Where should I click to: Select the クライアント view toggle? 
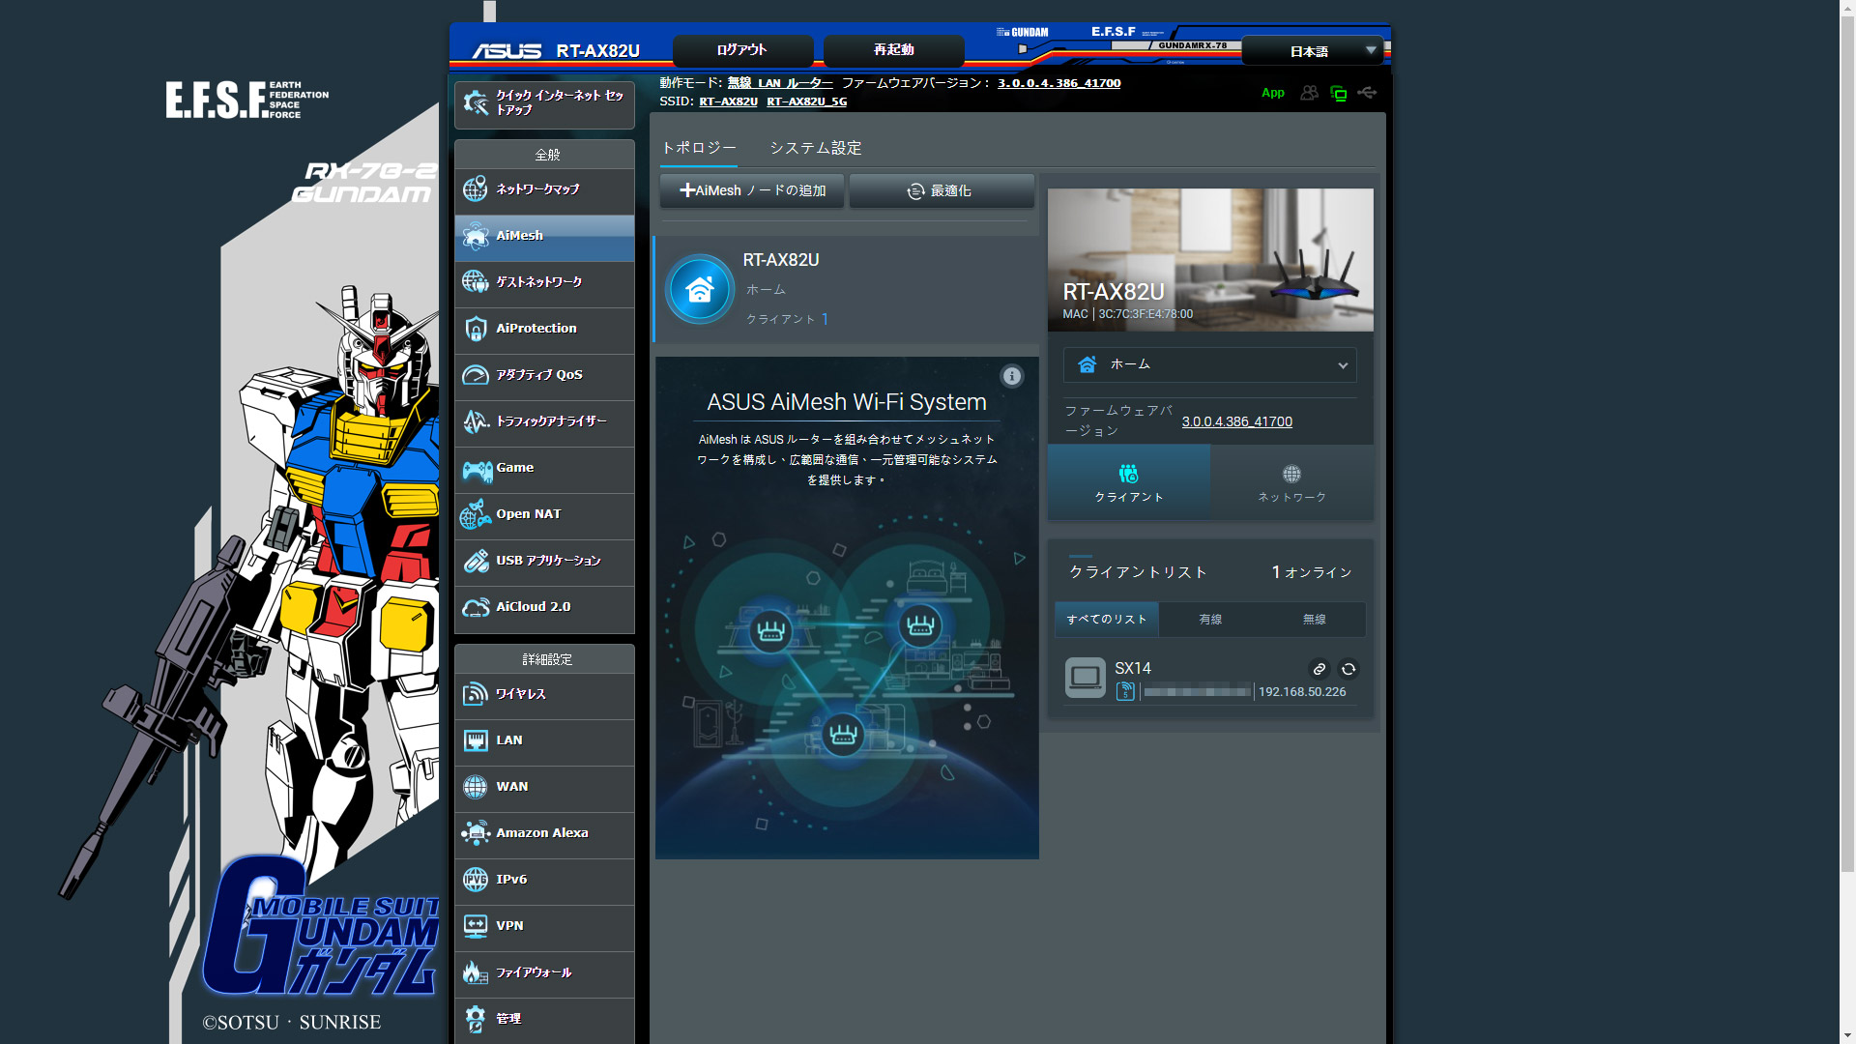(x=1128, y=482)
